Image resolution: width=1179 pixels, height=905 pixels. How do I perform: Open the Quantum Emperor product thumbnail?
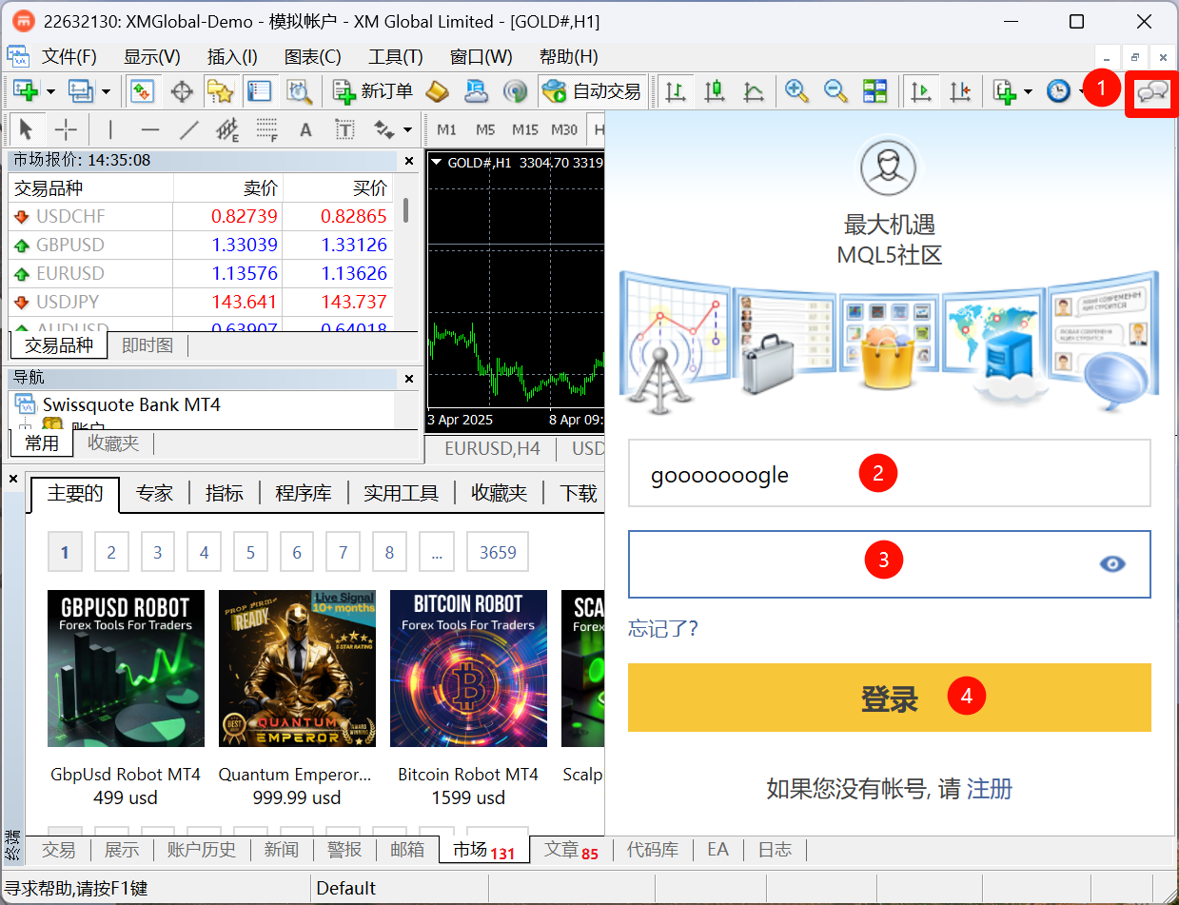tap(297, 669)
